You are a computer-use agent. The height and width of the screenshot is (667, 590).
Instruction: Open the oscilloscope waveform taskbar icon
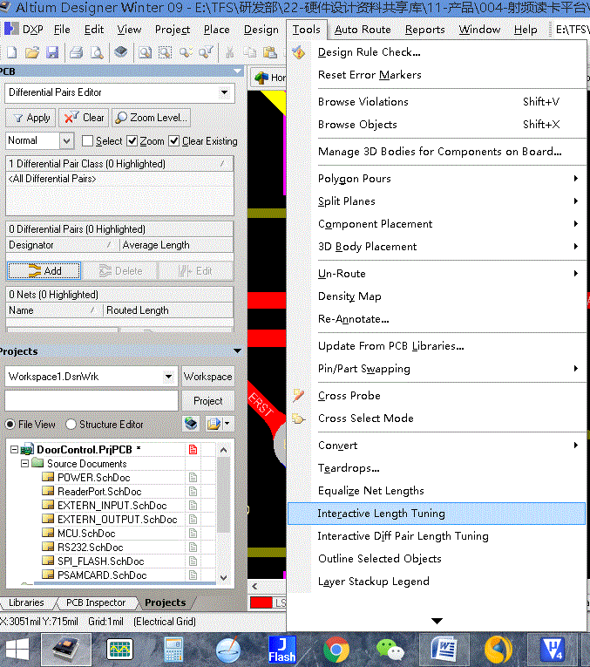pyautogui.click(x=120, y=650)
